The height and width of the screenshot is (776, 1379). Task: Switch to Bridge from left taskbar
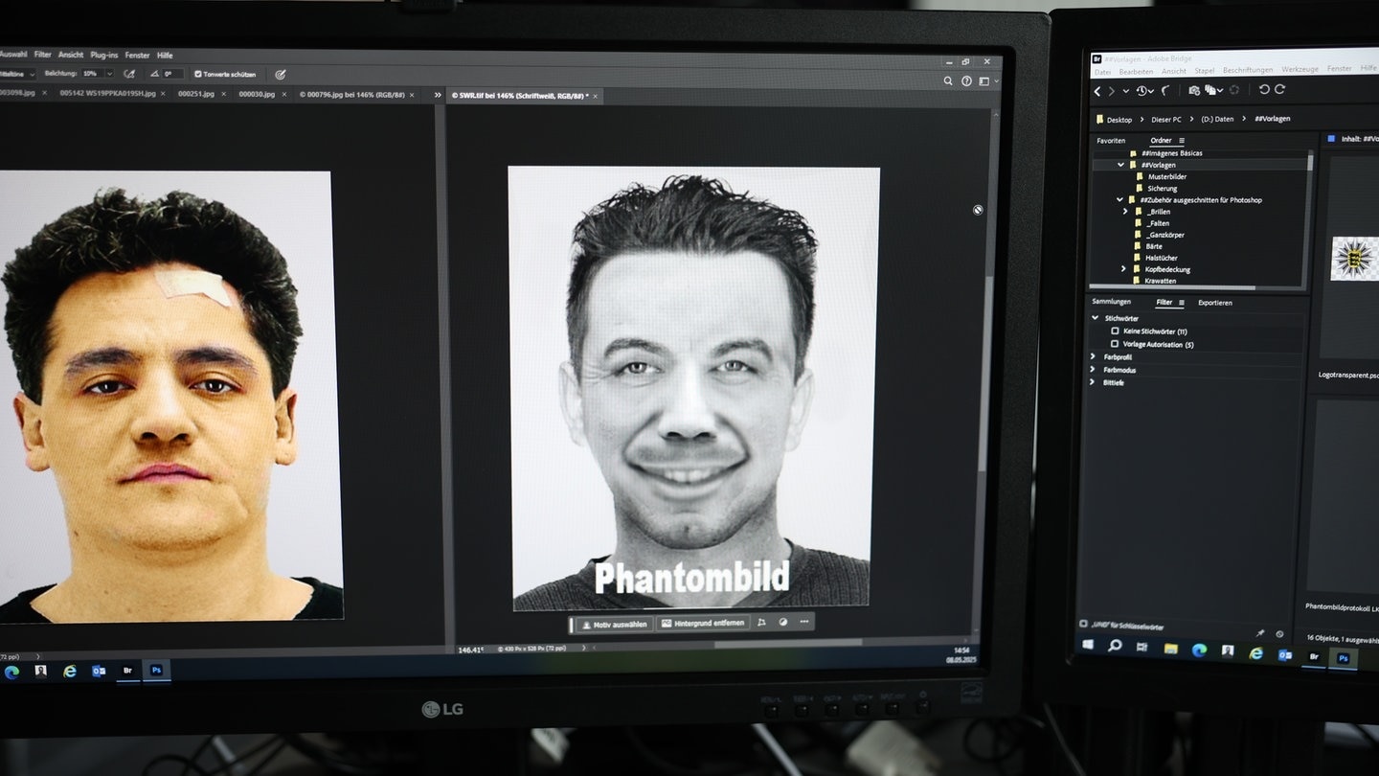click(127, 671)
